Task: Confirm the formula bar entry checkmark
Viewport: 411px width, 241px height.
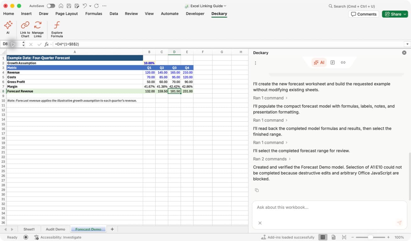Action: coord(39,44)
